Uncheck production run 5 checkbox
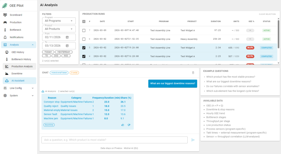The height and width of the screenshot is (154, 281). coord(84,48)
